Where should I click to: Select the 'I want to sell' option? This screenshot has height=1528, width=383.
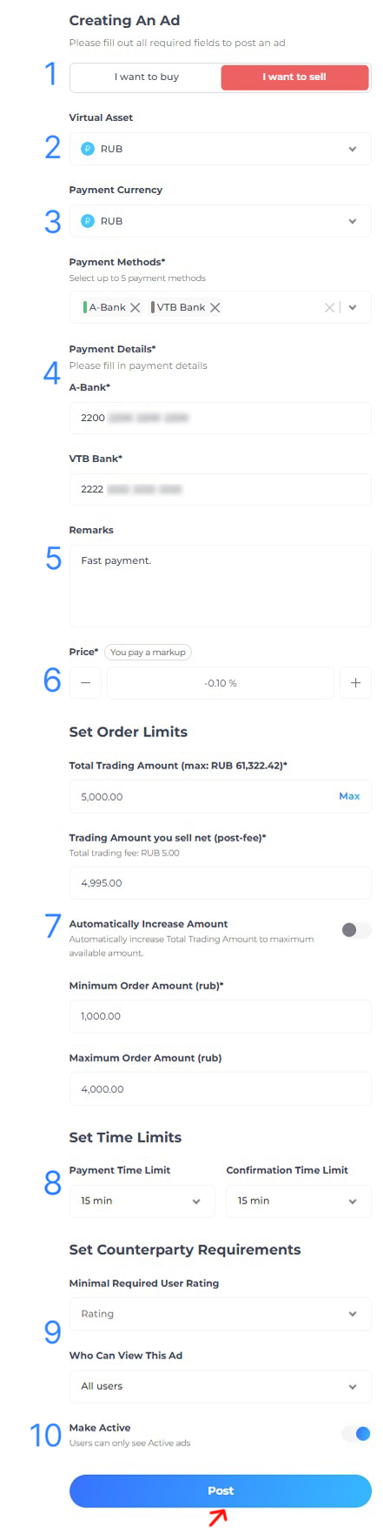[x=294, y=77]
